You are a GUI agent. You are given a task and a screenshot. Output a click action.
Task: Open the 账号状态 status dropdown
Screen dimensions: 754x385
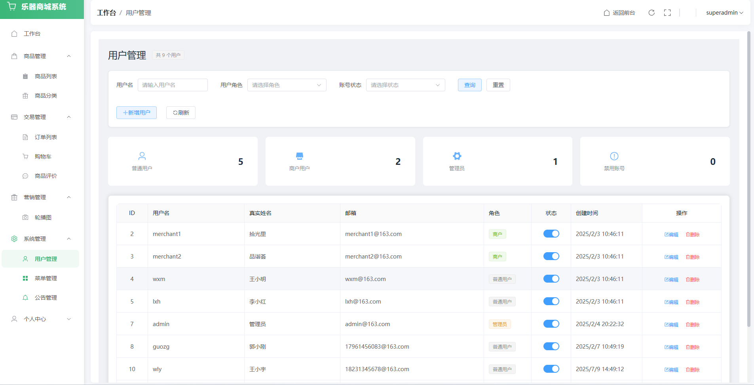coord(405,85)
